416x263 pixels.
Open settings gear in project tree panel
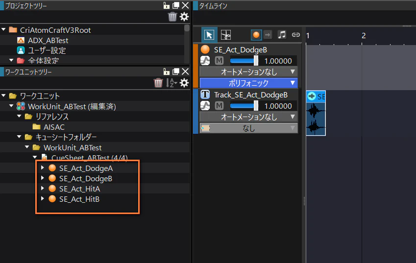coord(184,17)
